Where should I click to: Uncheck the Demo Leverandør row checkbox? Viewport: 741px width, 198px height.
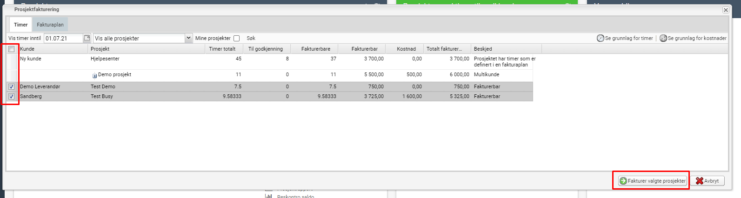12,87
